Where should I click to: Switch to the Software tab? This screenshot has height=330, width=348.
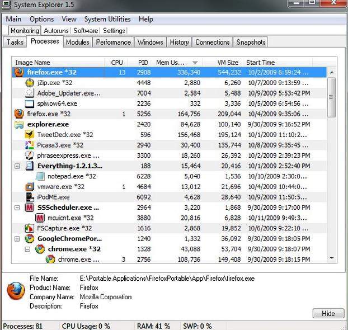point(86,31)
